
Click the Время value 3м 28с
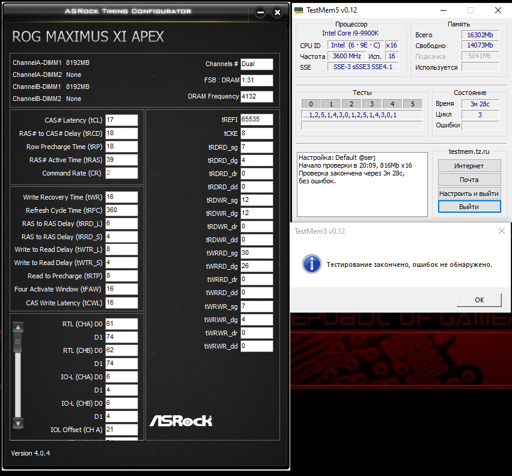[480, 104]
